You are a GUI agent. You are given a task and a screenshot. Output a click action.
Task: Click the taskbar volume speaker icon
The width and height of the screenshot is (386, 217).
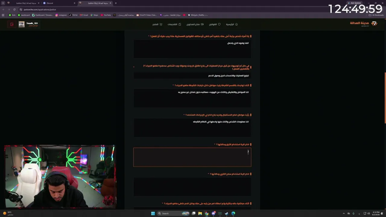(369, 213)
